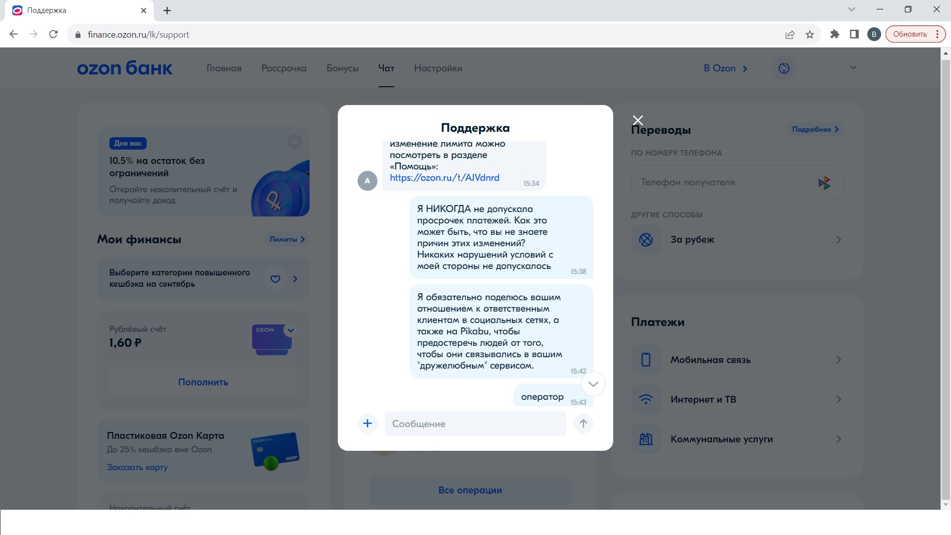The image size is (951, 535).
Task: Click Заказать карту link
Action: [x=137, y=467]
